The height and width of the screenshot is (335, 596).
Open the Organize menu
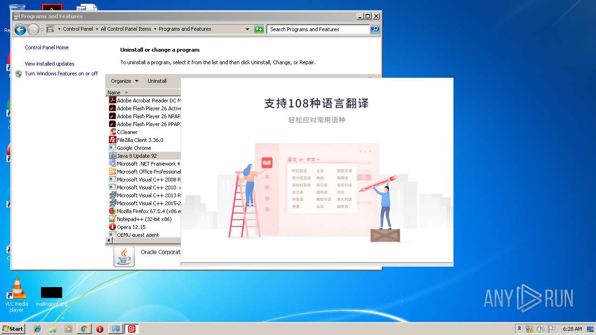124,81
